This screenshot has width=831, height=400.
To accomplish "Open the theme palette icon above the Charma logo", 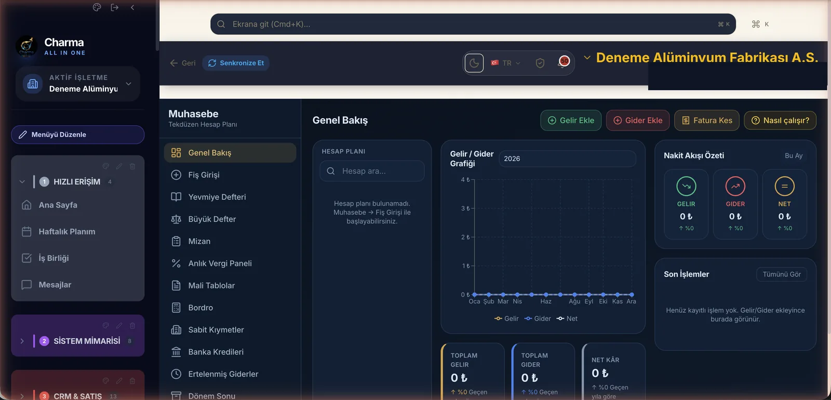I will 97,7.
